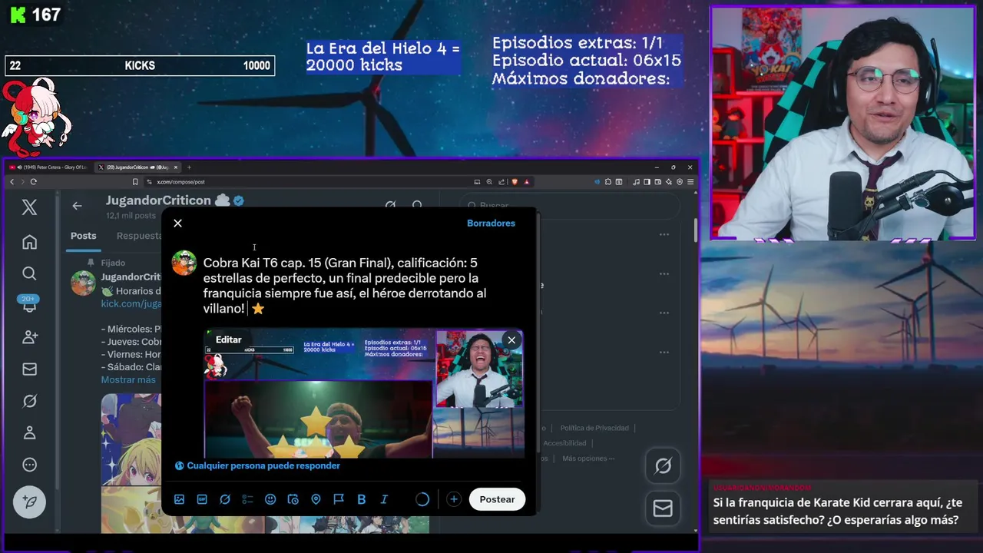Screen dimensions: 983x553
Task: Bookmark this page icon
Action: tap(135, 182)
